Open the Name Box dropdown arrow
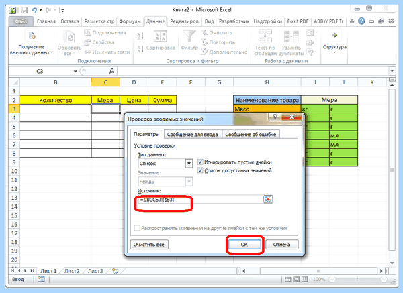This screenshot has height=293, width=403. (75, 71)
